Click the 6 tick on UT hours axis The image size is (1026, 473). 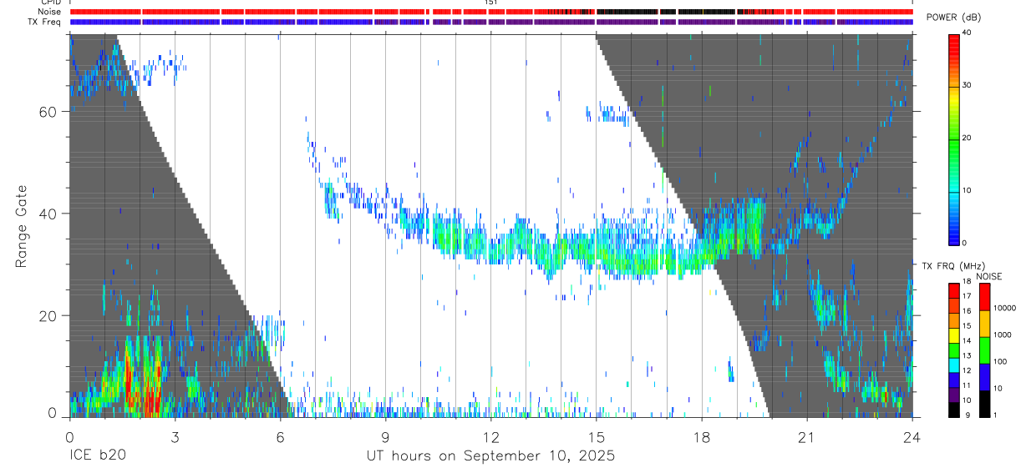[280, 437]
